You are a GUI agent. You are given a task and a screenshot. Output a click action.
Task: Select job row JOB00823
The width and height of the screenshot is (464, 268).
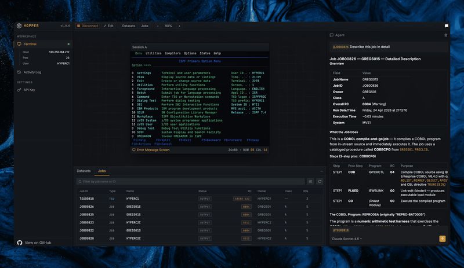tap(200, 222)
